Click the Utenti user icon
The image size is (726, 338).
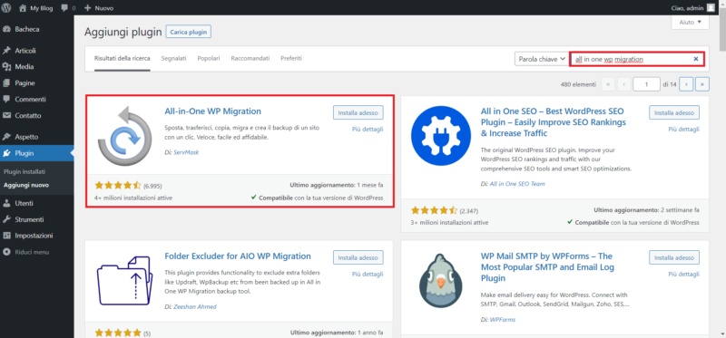point(6,203)
